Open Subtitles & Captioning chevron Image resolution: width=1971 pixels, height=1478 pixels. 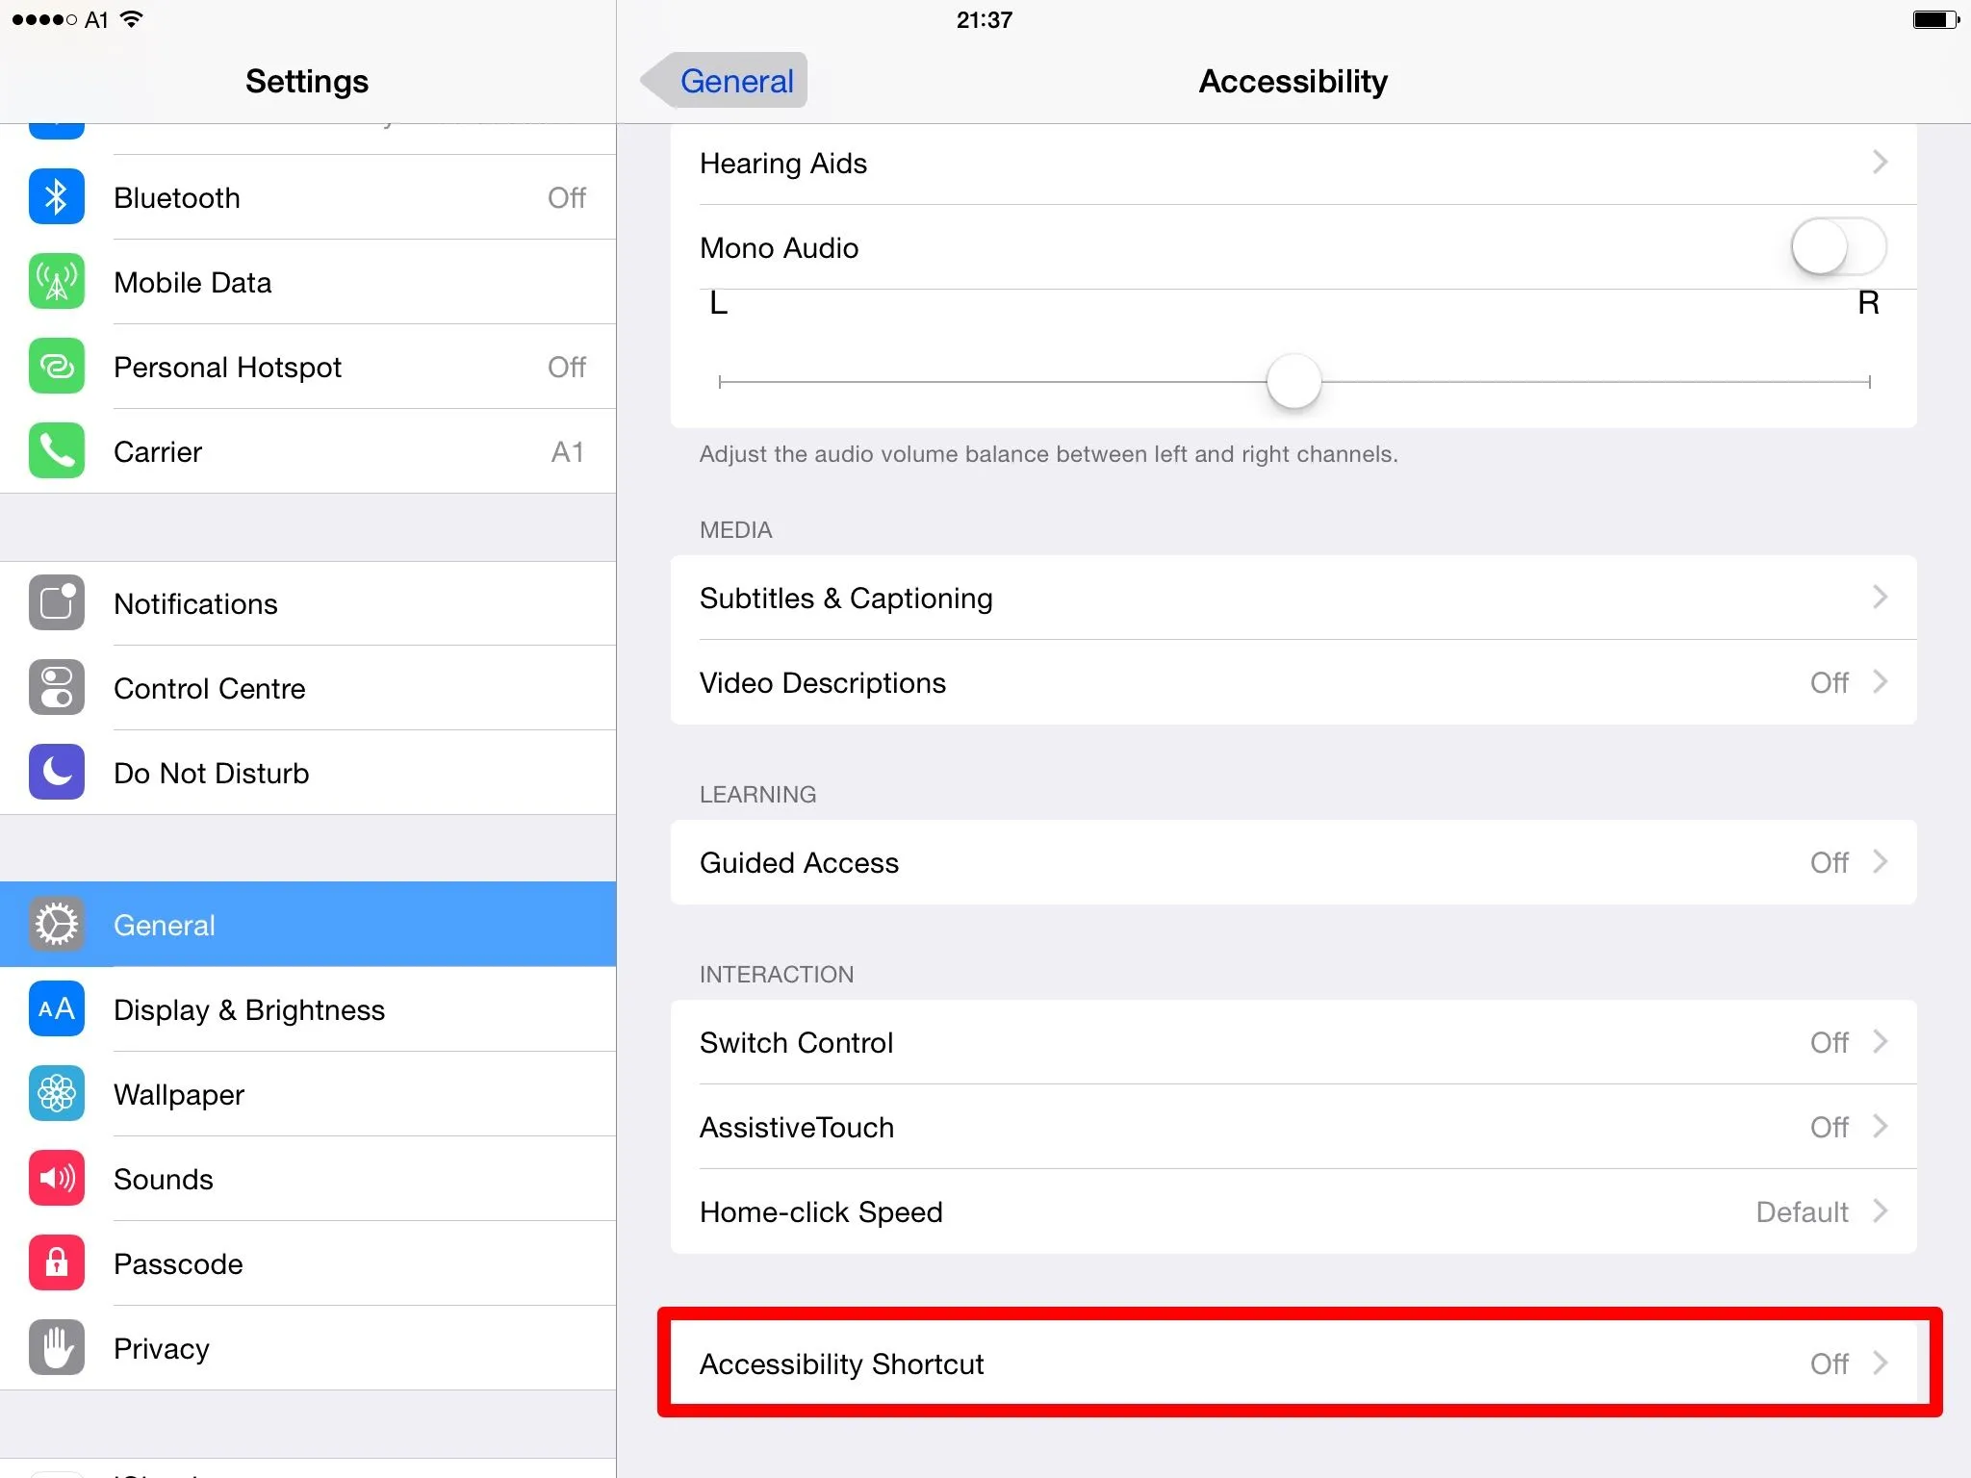(x=1880, y=598)
